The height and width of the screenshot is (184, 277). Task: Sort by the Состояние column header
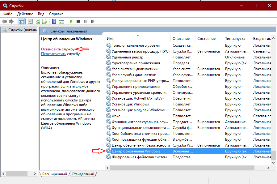pos(209,39)
